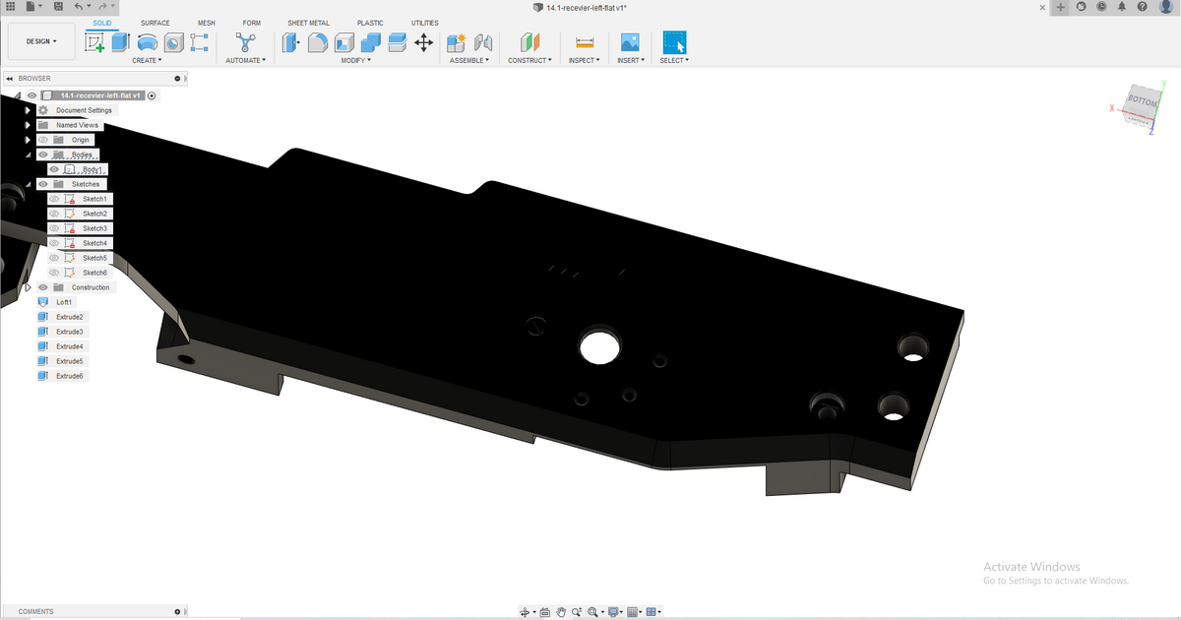Open the Mesh tab
Screen dimensions: 1181x620
pos(207,23)
